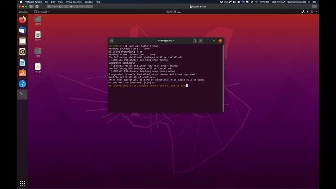
Task: Open new tab button in terminal header
Action: 112,41
